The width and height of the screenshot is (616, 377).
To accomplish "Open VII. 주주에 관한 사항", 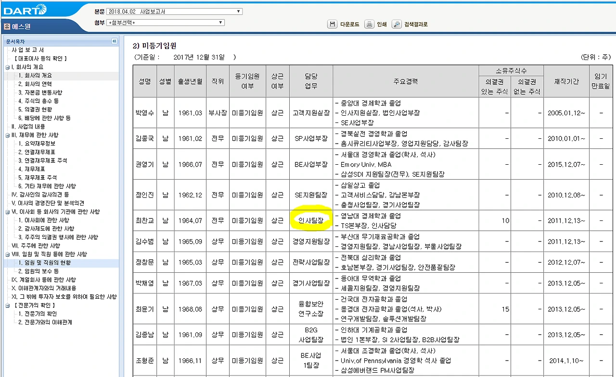I will (36, 246).
